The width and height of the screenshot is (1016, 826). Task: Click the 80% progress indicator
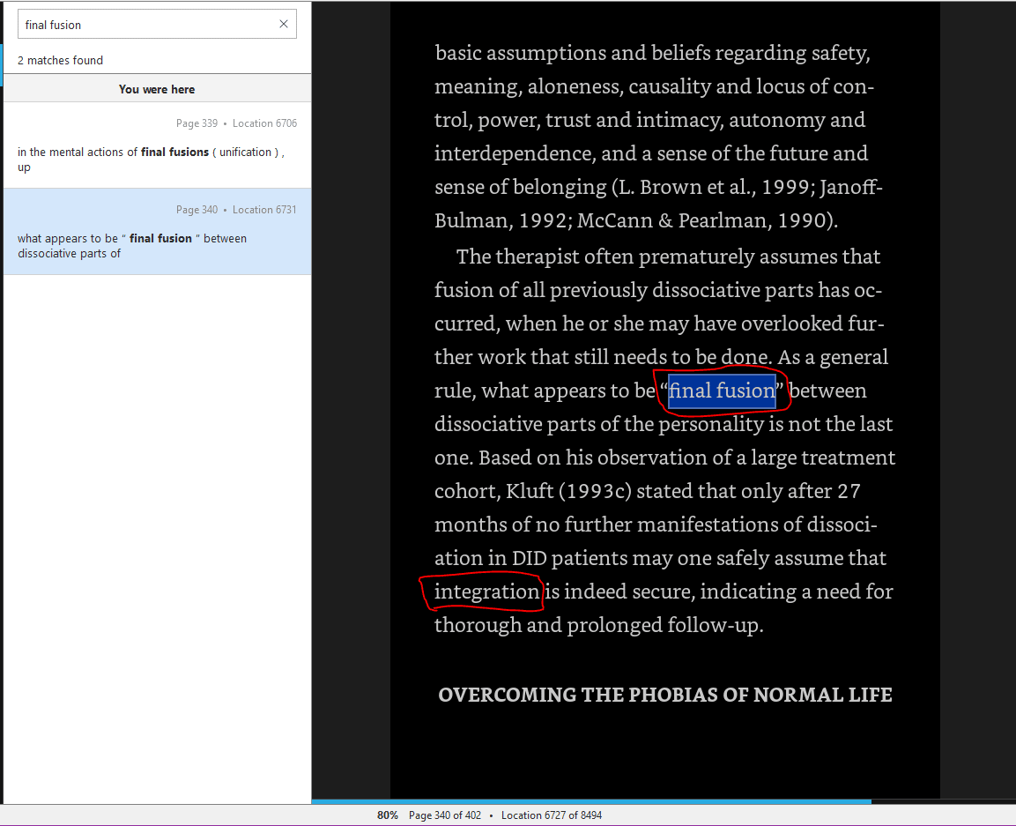388,815
